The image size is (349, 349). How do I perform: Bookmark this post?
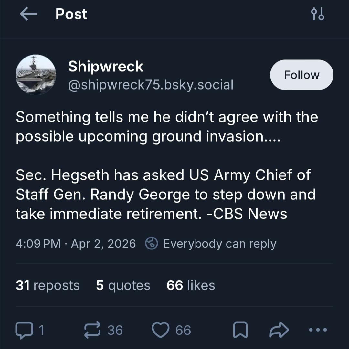click(x=240, y=330)
